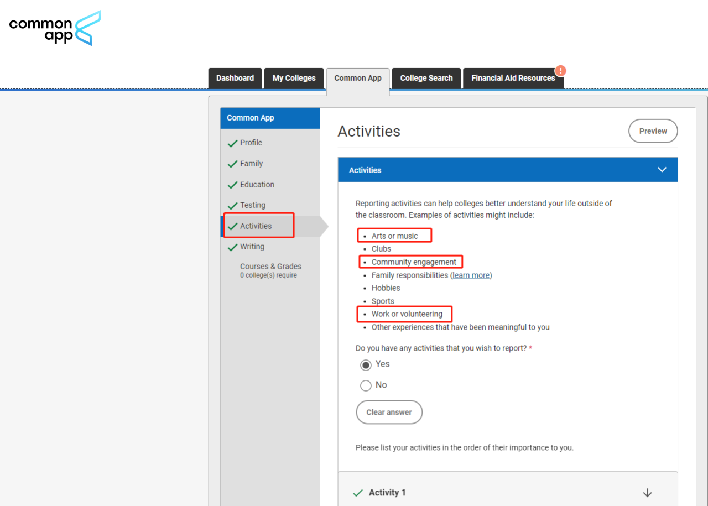Viewport: 708px width, 506px height.
Task: Click the green checkmark beside Education
Action: (x=232, y=185)
